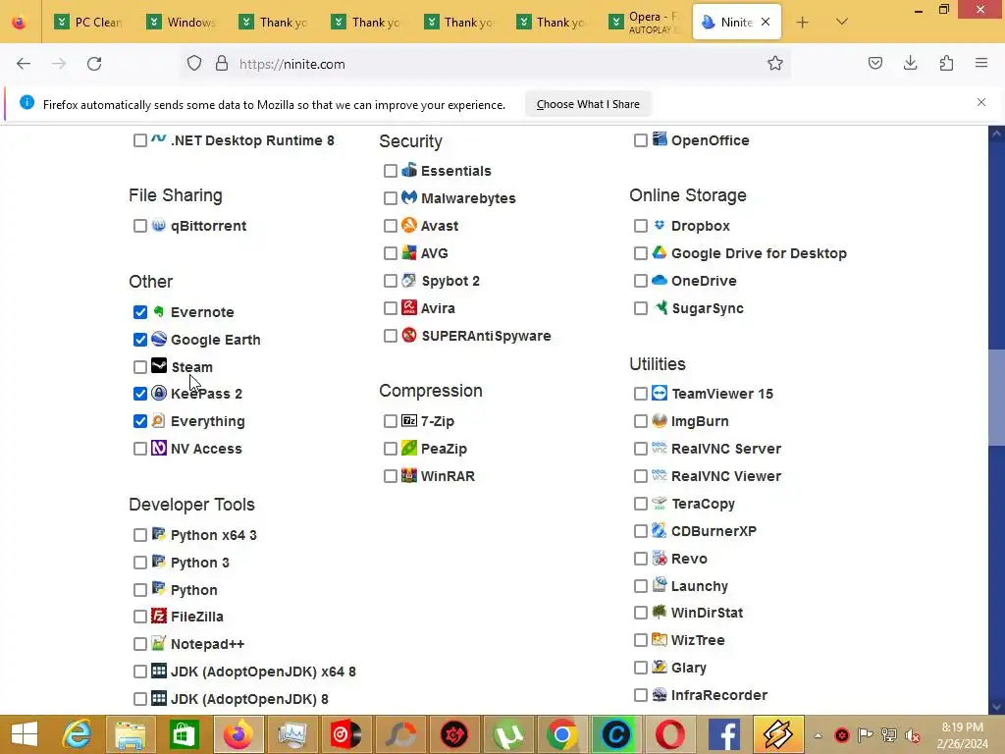
Task: Go back to previous page
Action: pyautogui.click(x=24, y=64)
